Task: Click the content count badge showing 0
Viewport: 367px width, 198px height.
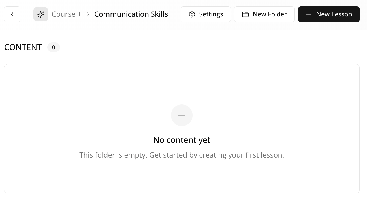Action: [54, 47]
